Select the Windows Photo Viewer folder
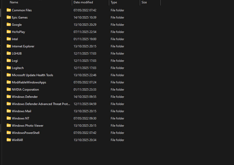The width and height of the screenshot is (234, 165). [x=28, y=126]
